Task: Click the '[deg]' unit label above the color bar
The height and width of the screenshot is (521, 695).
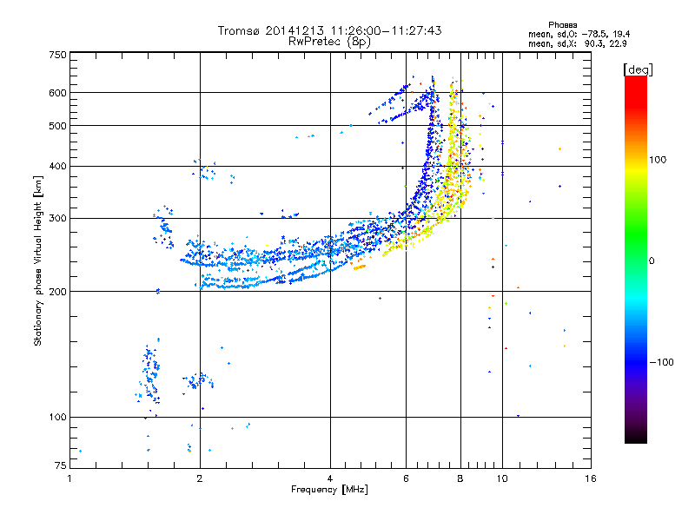Action: (638, 69)
